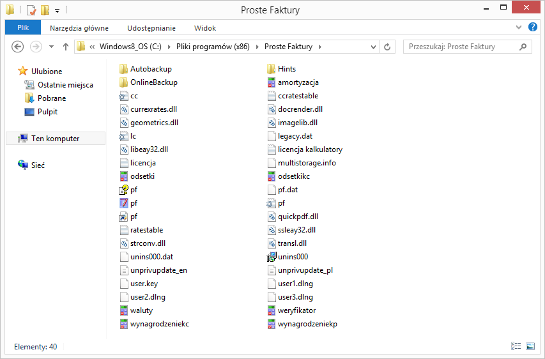The image size is (545, 359).
Task: Open address bar history dropdown
Action: click(373, 47)
